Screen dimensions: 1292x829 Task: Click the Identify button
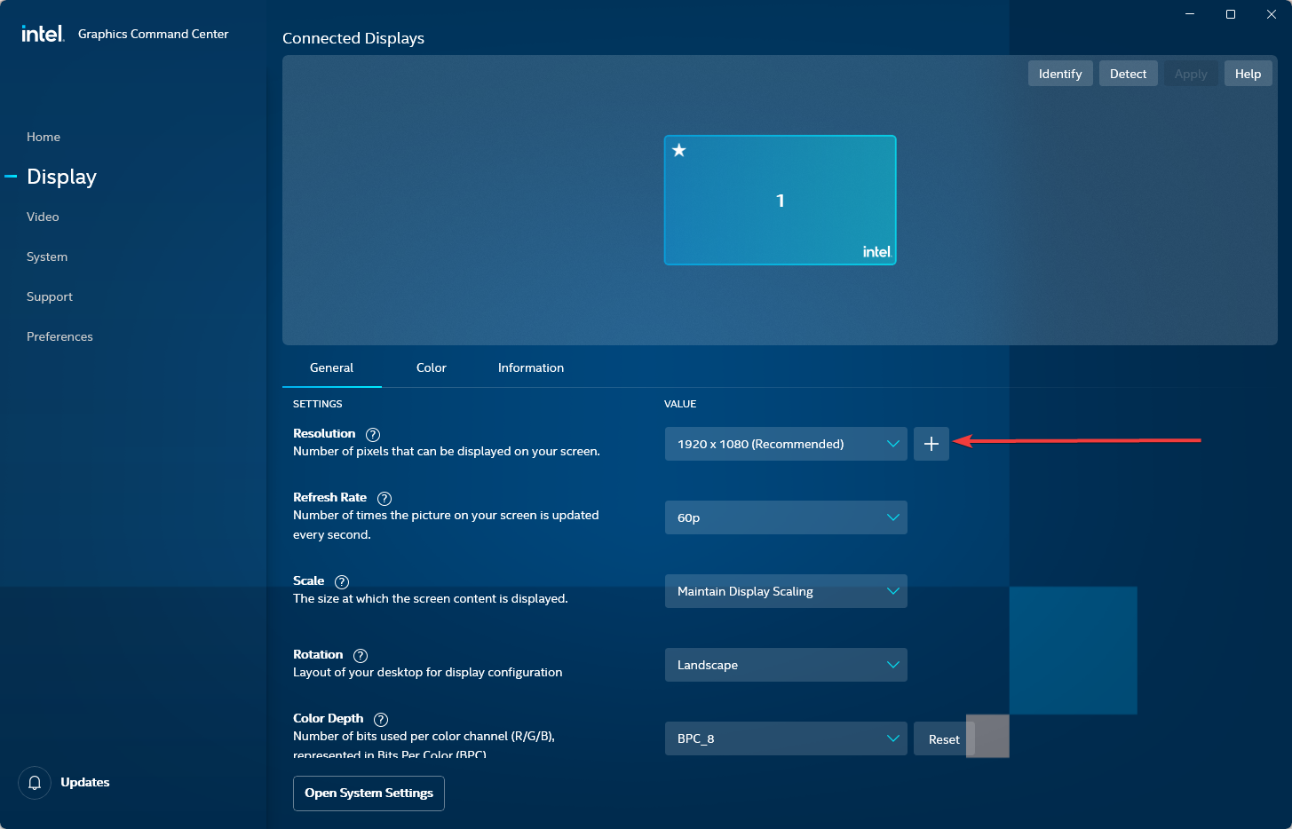point(1059,73)
